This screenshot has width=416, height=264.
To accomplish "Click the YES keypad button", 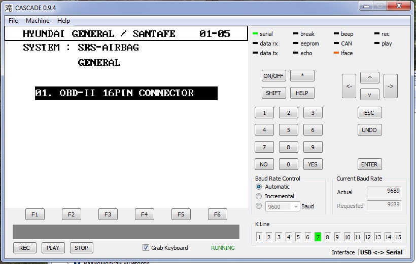I will [313, 164].
